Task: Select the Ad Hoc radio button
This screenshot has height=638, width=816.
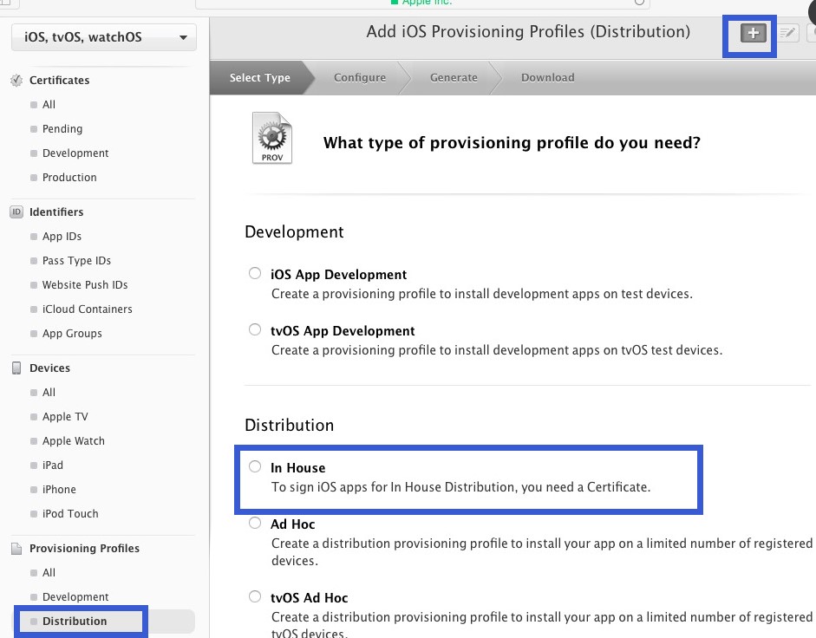Action: click(255, 524)
